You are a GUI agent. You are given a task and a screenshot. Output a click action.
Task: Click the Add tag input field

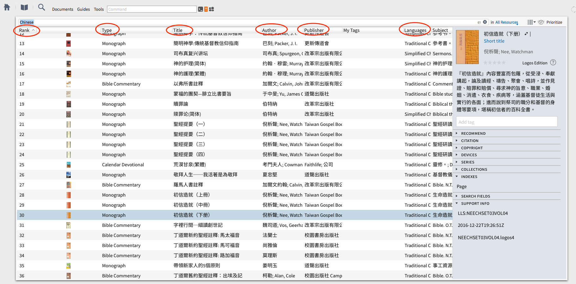click(507, 122)
